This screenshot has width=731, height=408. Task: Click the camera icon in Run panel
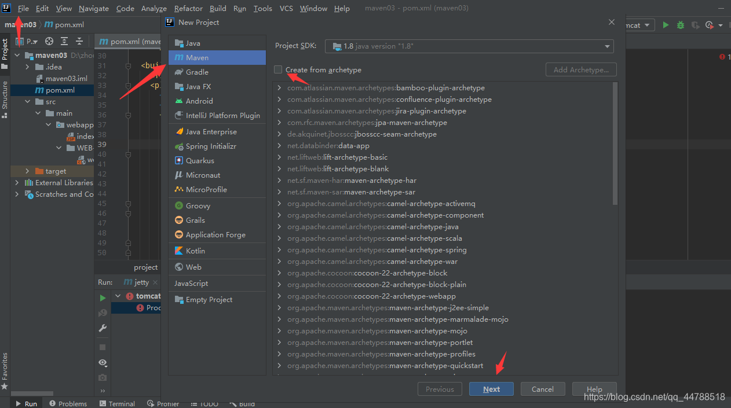click(x=103, y=377)
